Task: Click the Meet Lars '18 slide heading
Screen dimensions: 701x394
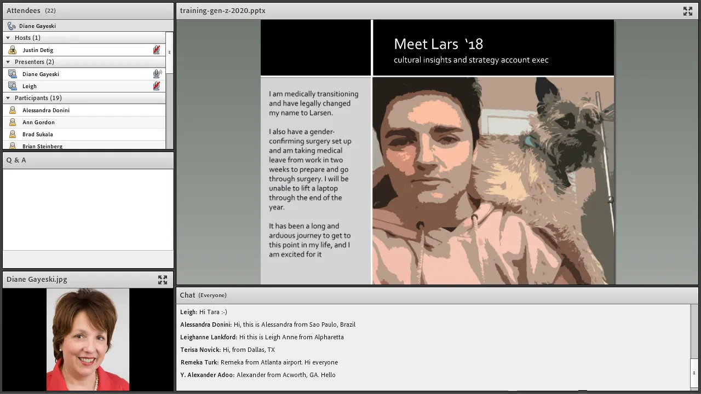Action: tap(438, 44)
